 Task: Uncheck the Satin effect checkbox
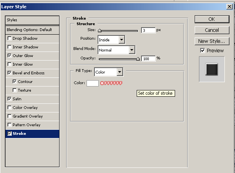pos(9,99)
